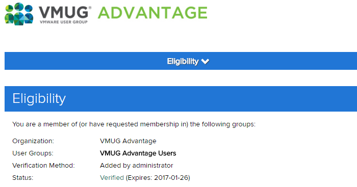The width and height of the screenshot is (357, 187).
Task: Click the Added by administrator text
Action: [136, 166]
